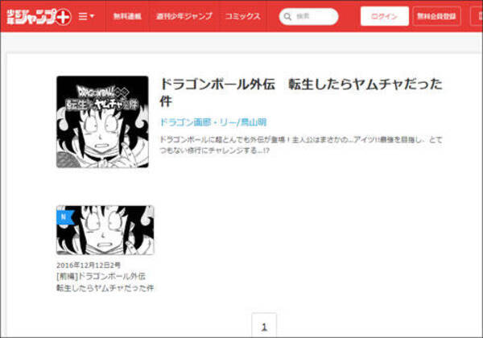Open the episode thumbnail with N badge
Image resolution: width=483 pixels, height=338 pixels.
coord(105,230)
